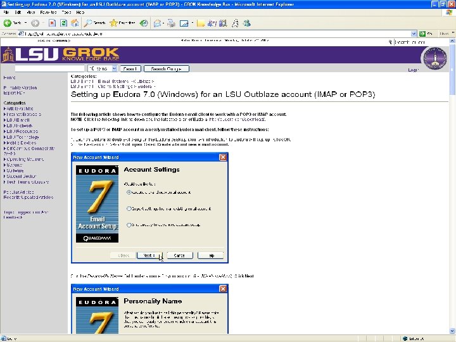The width and height of the screenshot is (456, 342).
Task: Open the Home link in the sidebar
Action: [9, 78]
